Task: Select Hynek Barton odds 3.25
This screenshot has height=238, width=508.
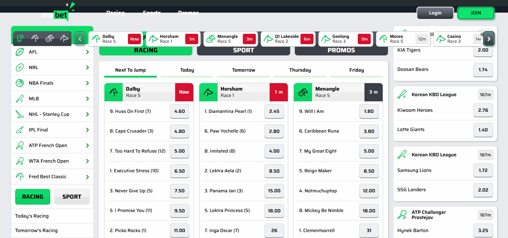Action: pyautogui.click(x=483, y=231)
